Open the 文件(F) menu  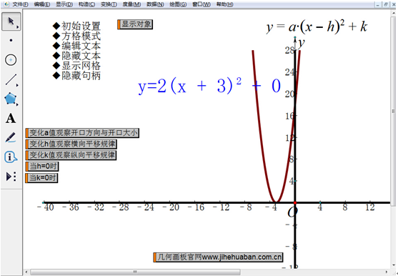point(20,4)
